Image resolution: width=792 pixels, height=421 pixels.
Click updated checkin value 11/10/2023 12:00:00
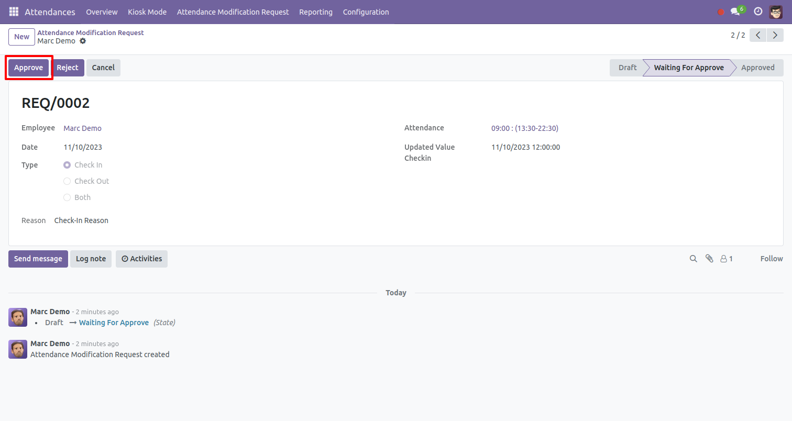point(525,147)
